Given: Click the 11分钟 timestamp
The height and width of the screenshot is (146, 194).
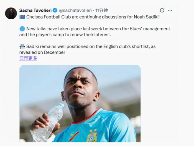Looking at the screenshot, I should coord(102,10).
